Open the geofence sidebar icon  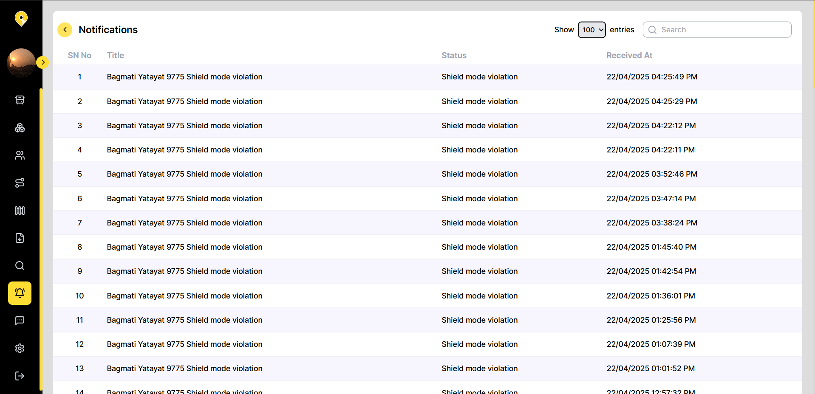click(20, 210)
